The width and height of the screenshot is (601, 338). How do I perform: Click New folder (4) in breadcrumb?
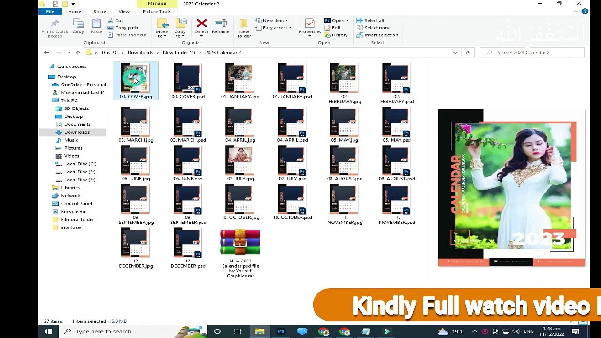tap(179, 53)
